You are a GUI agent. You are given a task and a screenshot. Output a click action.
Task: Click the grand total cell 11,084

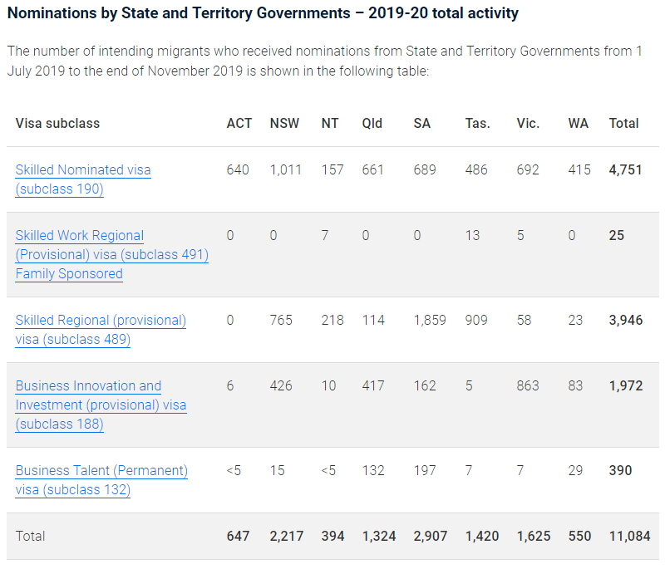(629, 536)
